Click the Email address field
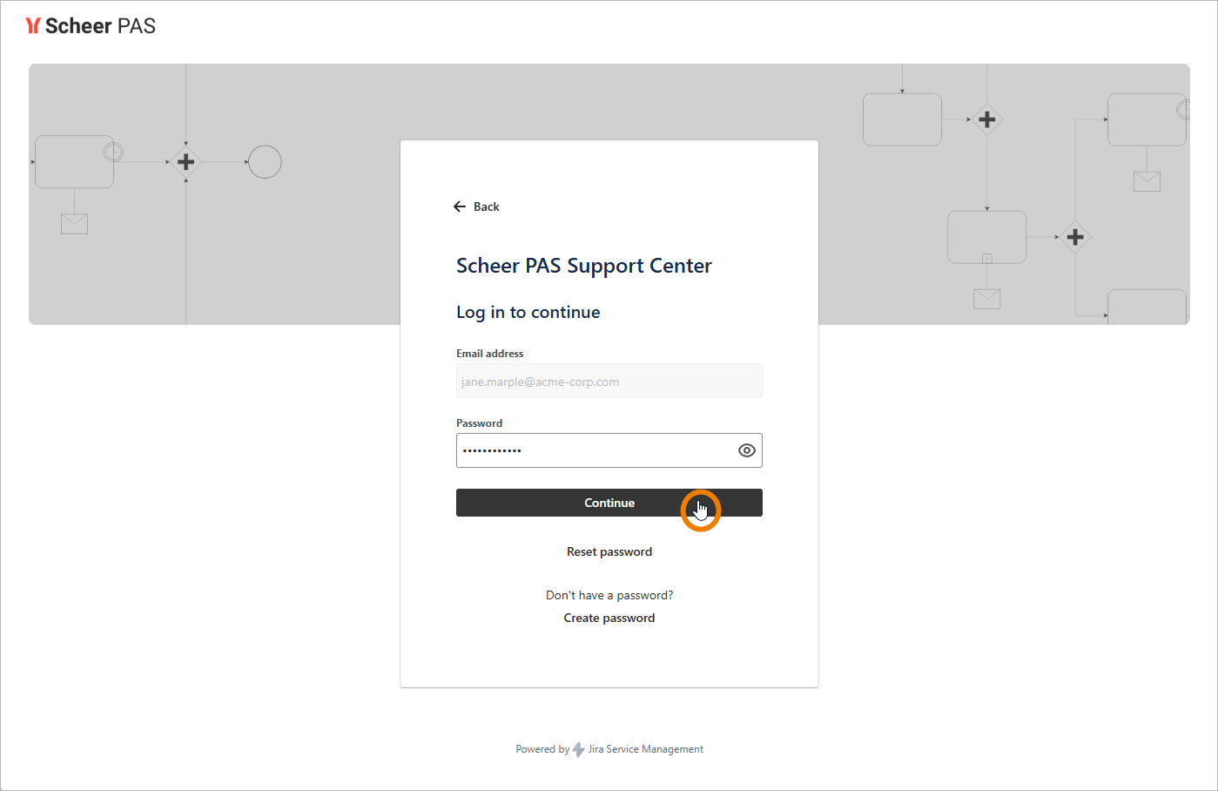This screenshot has width=1218, height=791. point(609,382)
